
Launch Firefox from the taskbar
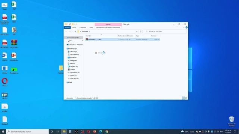[94, 131]
